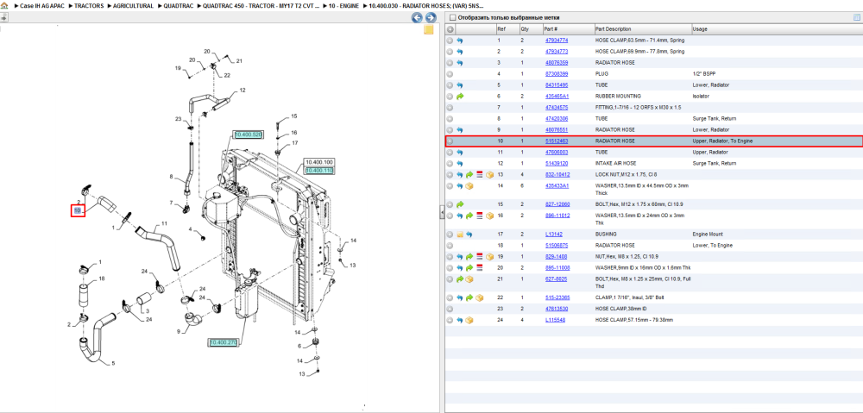Open diagram reference 10.400.100
This screenshot has height=413, width=863.
click(x=319, y=163)
